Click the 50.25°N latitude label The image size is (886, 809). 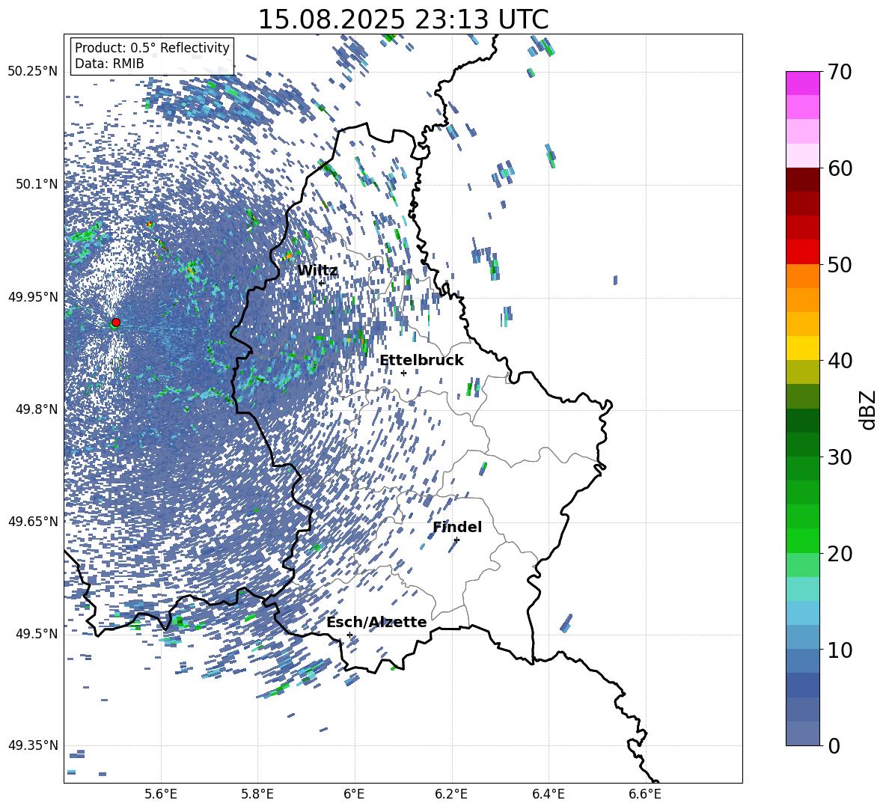point(33,72)
